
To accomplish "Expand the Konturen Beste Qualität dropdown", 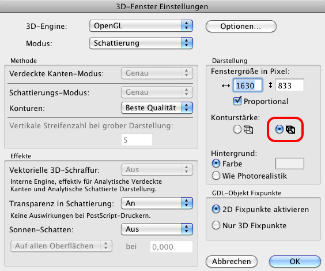I will coord(157,108).
